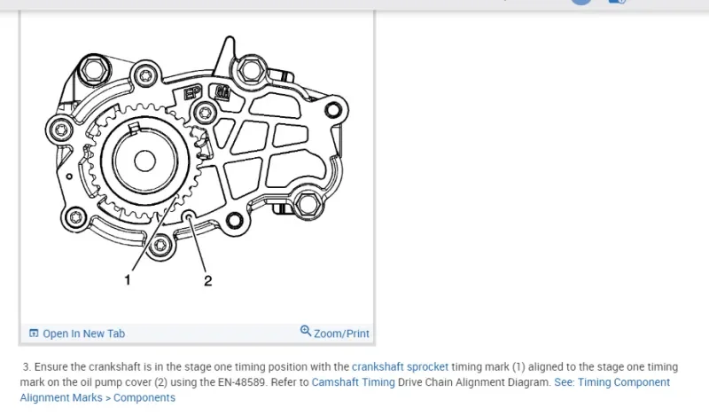This screenshot has width=709, height=416.
Task: Click 'Alignment Marks > Components' link text
Action: coord(97,397)
